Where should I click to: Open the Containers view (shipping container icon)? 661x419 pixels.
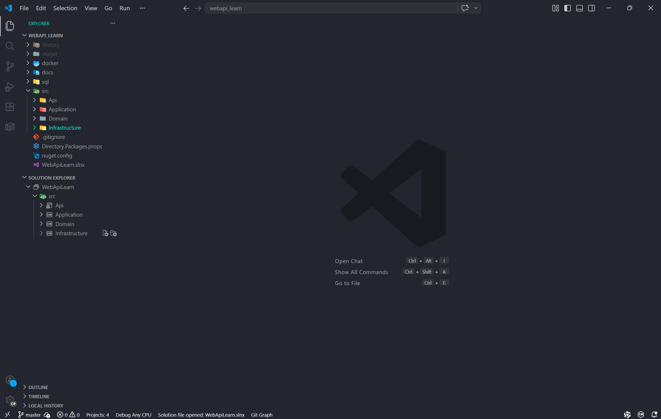tap(10, 127)
